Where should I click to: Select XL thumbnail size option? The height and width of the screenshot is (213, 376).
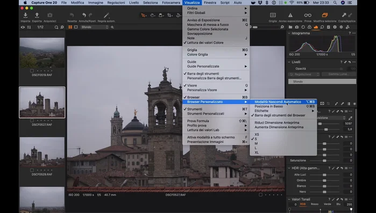tap(257, 152)
